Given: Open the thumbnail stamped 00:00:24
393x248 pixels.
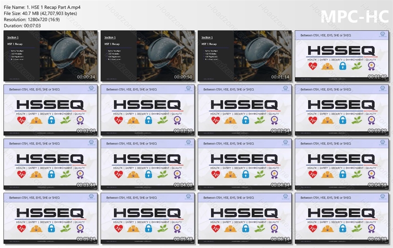Looking at the screenshot, I should [51, 56].
